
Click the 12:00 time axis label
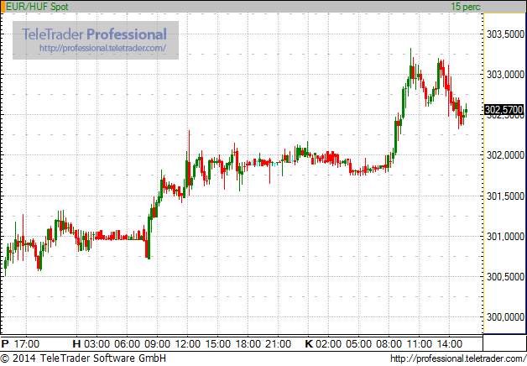click(187, 344)
